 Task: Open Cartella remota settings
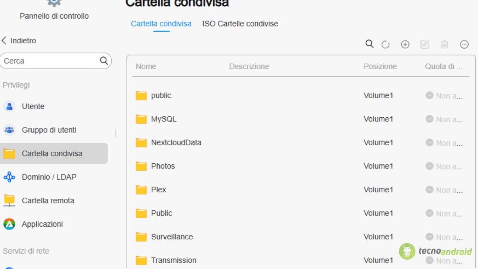coord(48,201)
